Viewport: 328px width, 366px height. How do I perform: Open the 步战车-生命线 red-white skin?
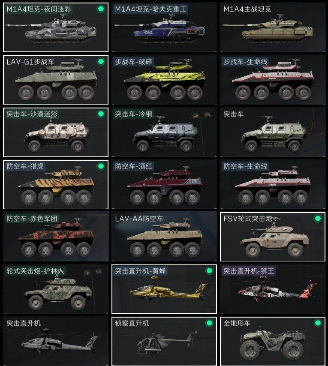[x=272, y=80]
